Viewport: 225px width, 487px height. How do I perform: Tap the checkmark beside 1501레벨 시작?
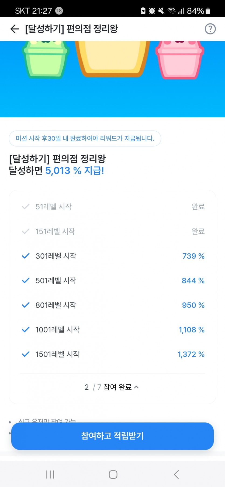pyautogui.click(x=26, y=354)
